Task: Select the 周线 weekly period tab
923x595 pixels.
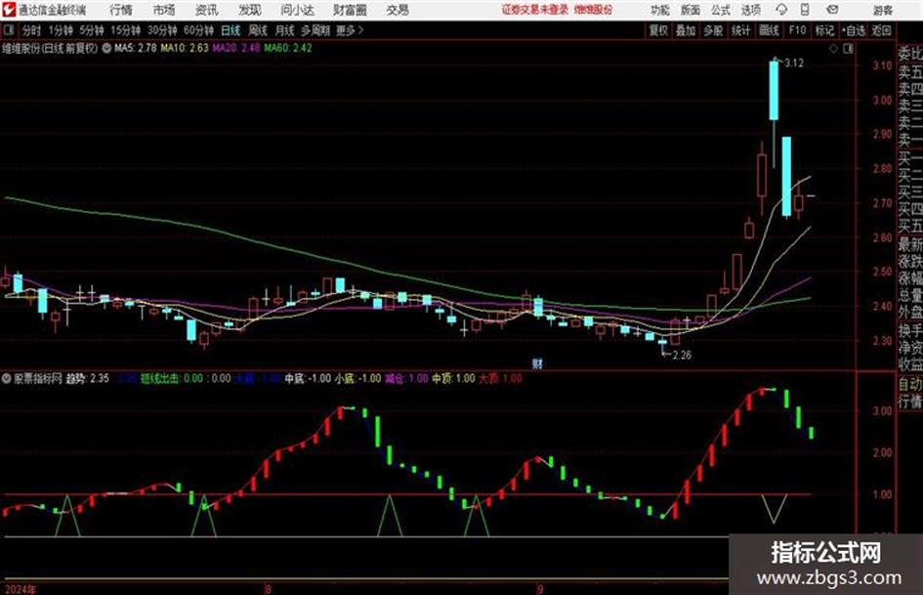Action: (258, 30)
